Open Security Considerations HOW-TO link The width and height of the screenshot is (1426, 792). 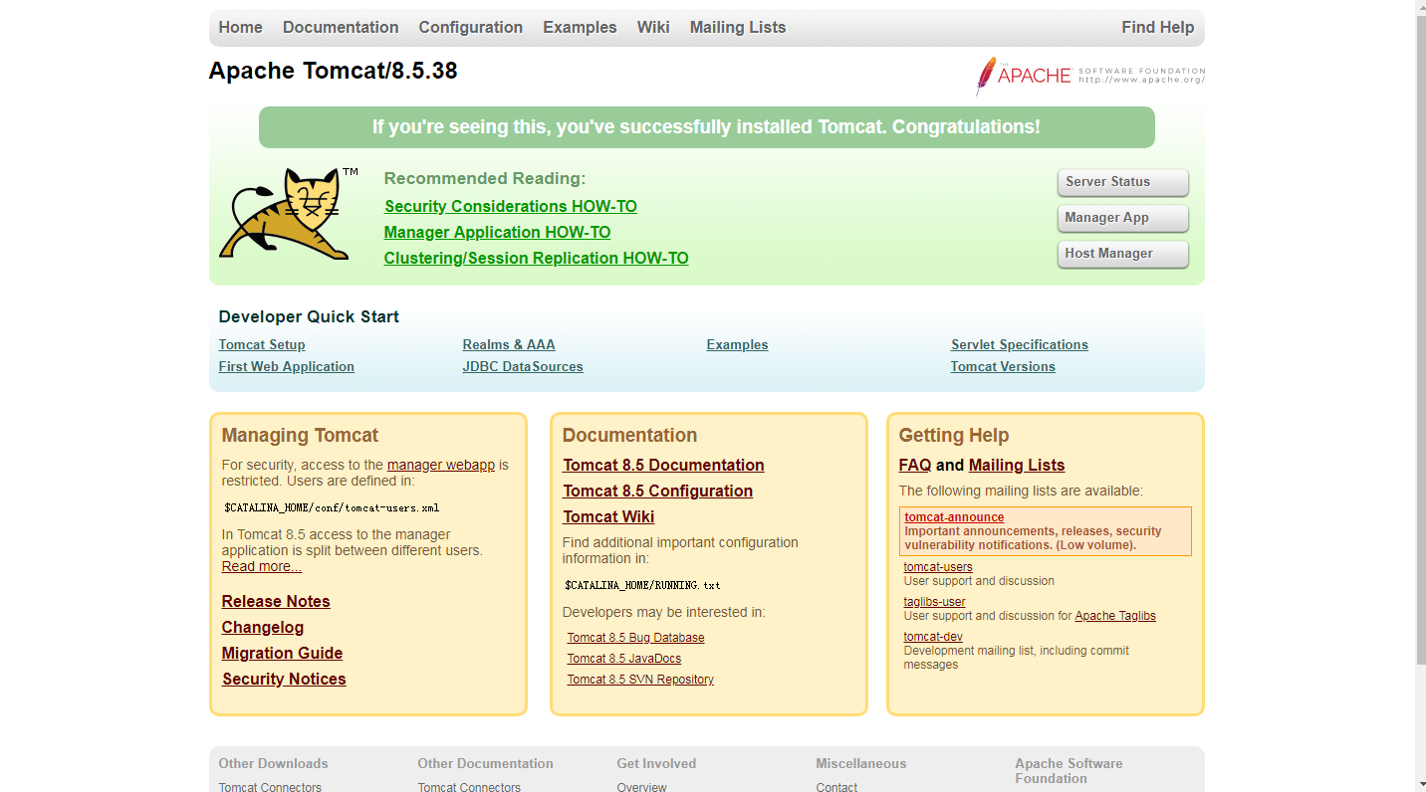[x=510, y=207]
